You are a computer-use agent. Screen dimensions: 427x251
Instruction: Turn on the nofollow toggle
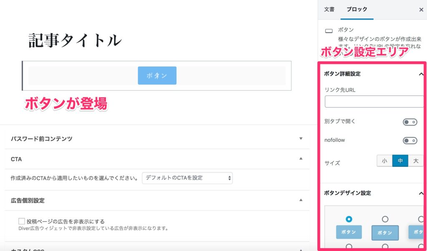point(409,140)
